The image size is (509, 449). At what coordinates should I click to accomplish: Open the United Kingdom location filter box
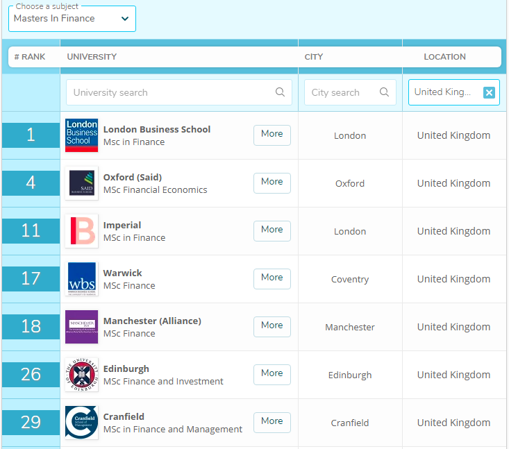click(443, 92)
